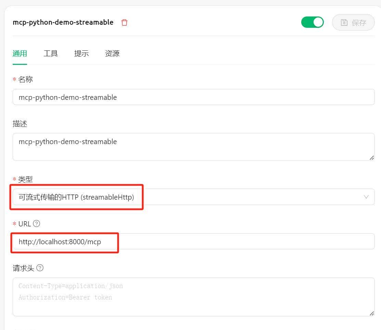Image resolution: width=381 pixels, height=330 pixels.
Task: Toggle the server enable switch off
Action: click(x=312, y=22)
